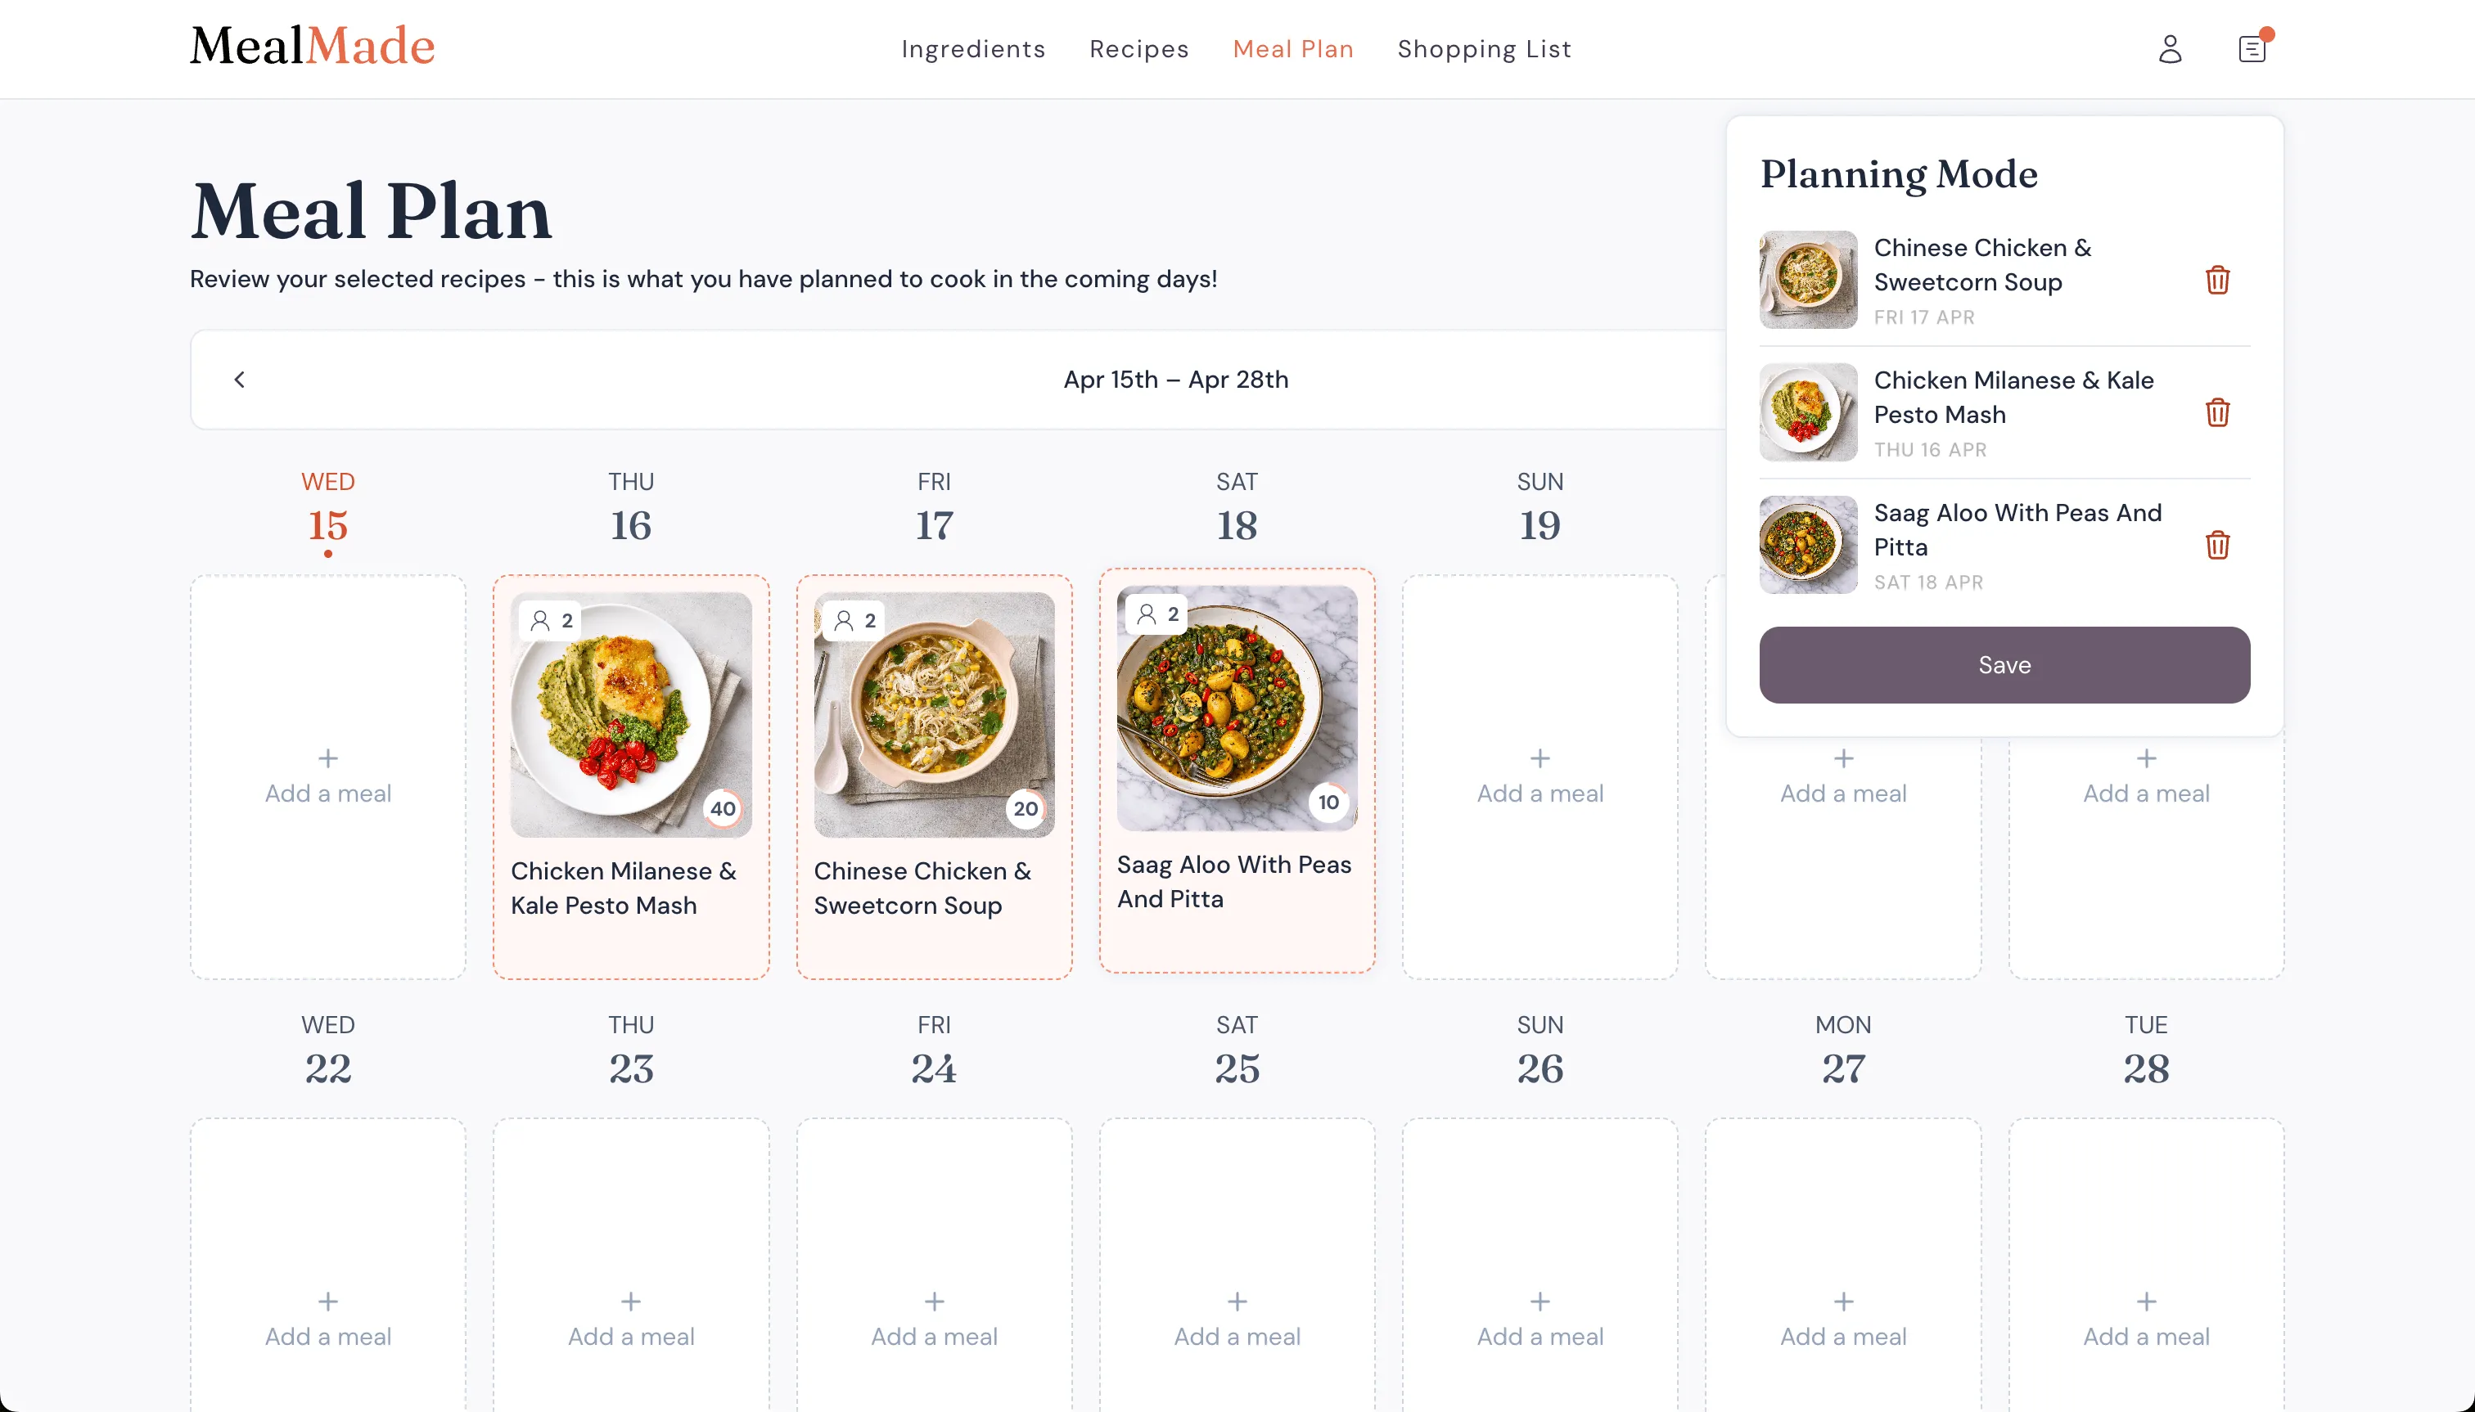Image resolution: width=2475 pixels, height=1412 pixels.
Task: Click the 10-minute badge on Saag Aloo
Action: [1328, 802]
